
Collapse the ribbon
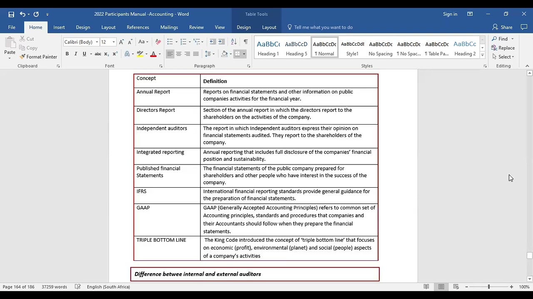coord(527,66)
